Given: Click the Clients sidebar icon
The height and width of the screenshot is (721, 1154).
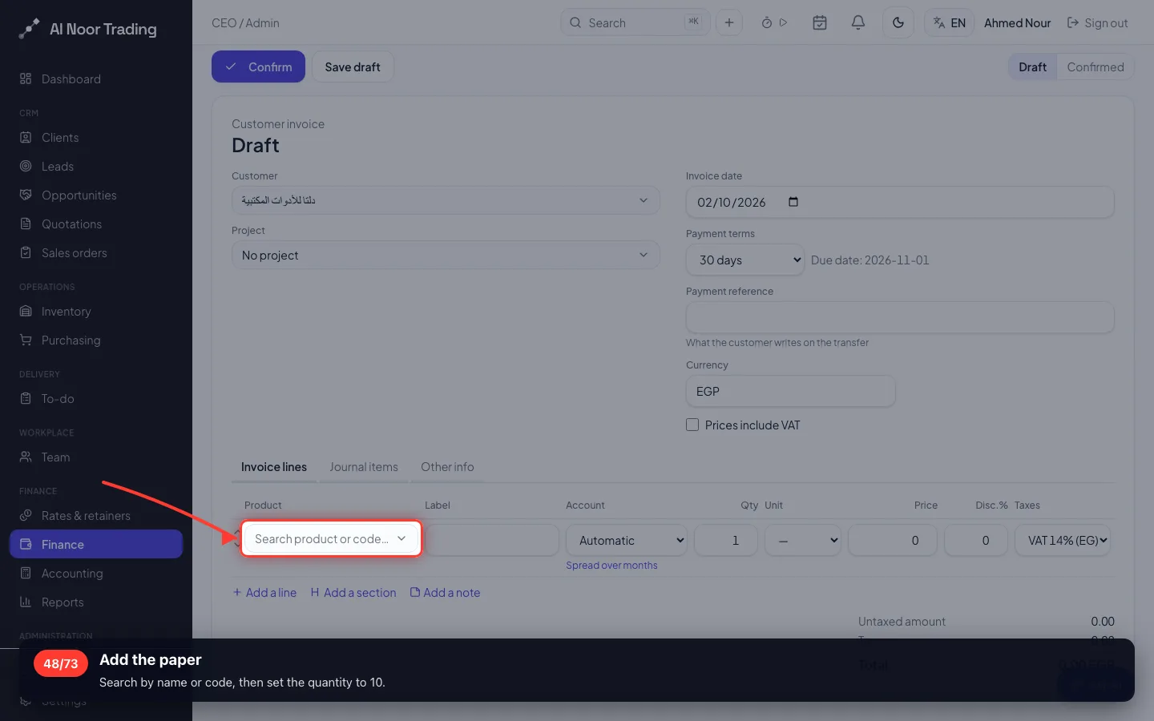Looking at the screenshot, I should [x=26, y=137].
